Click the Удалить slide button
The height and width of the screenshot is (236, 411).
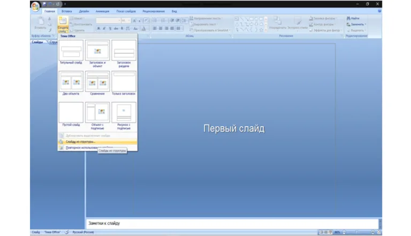tap(77, 31)
